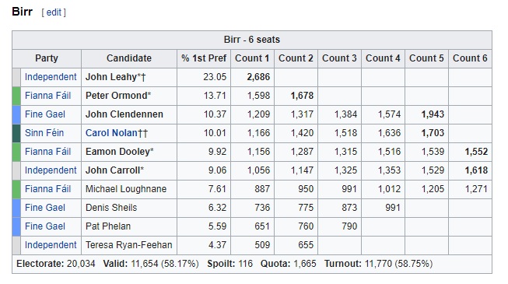
Task: Open Independent link in Teresa Ryan-Feehan row
Action: coord(51,245)
